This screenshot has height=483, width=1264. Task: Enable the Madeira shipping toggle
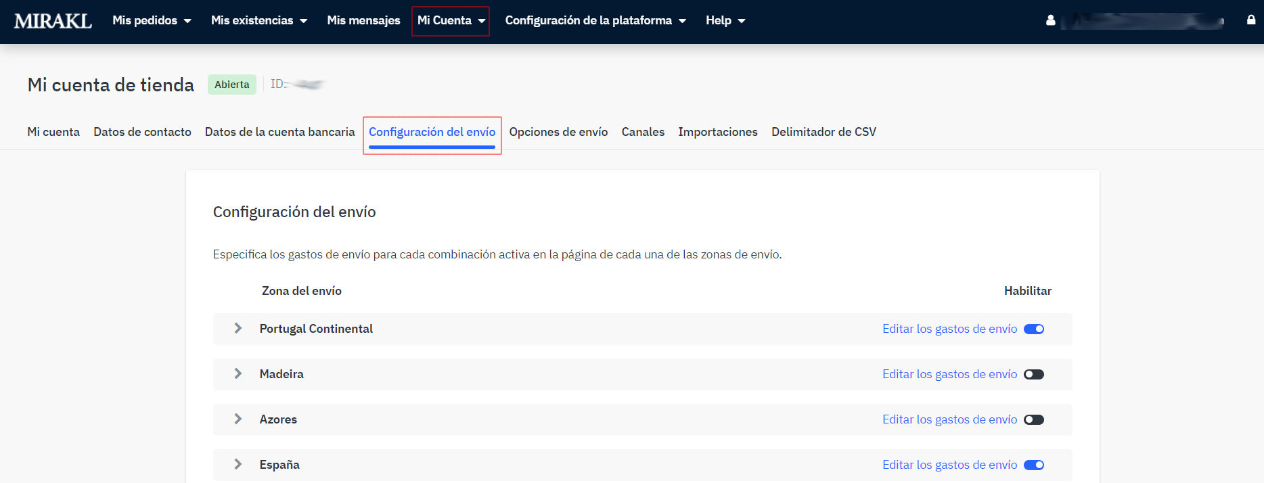tap(1033, 375)
